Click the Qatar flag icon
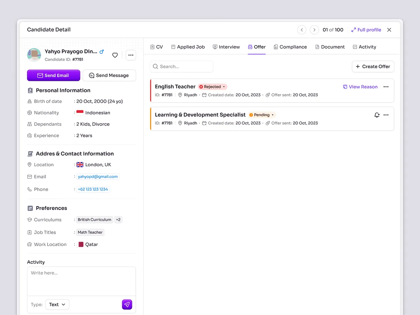 tap(81, 244)
